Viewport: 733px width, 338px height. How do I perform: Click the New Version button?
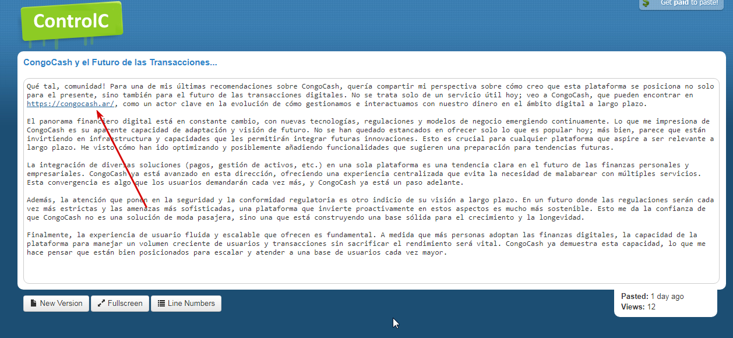click(x=57, y=304)
